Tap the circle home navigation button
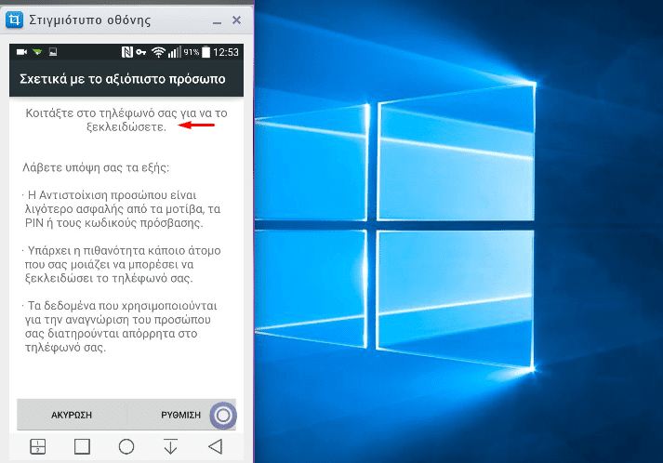 click(126, 446)
